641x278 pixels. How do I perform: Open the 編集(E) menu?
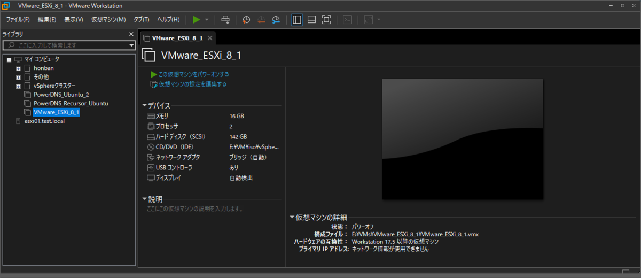47,20
